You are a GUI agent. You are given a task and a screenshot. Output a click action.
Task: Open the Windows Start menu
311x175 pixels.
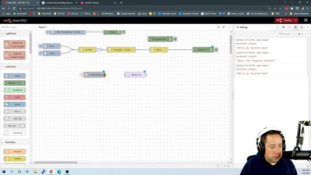[x=4, y=172]
